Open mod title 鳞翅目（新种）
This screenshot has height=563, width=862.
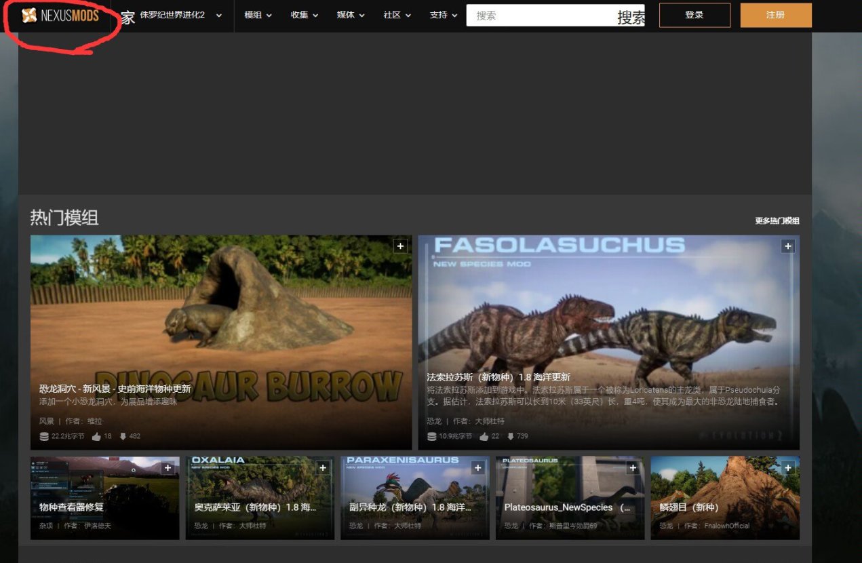688,507
